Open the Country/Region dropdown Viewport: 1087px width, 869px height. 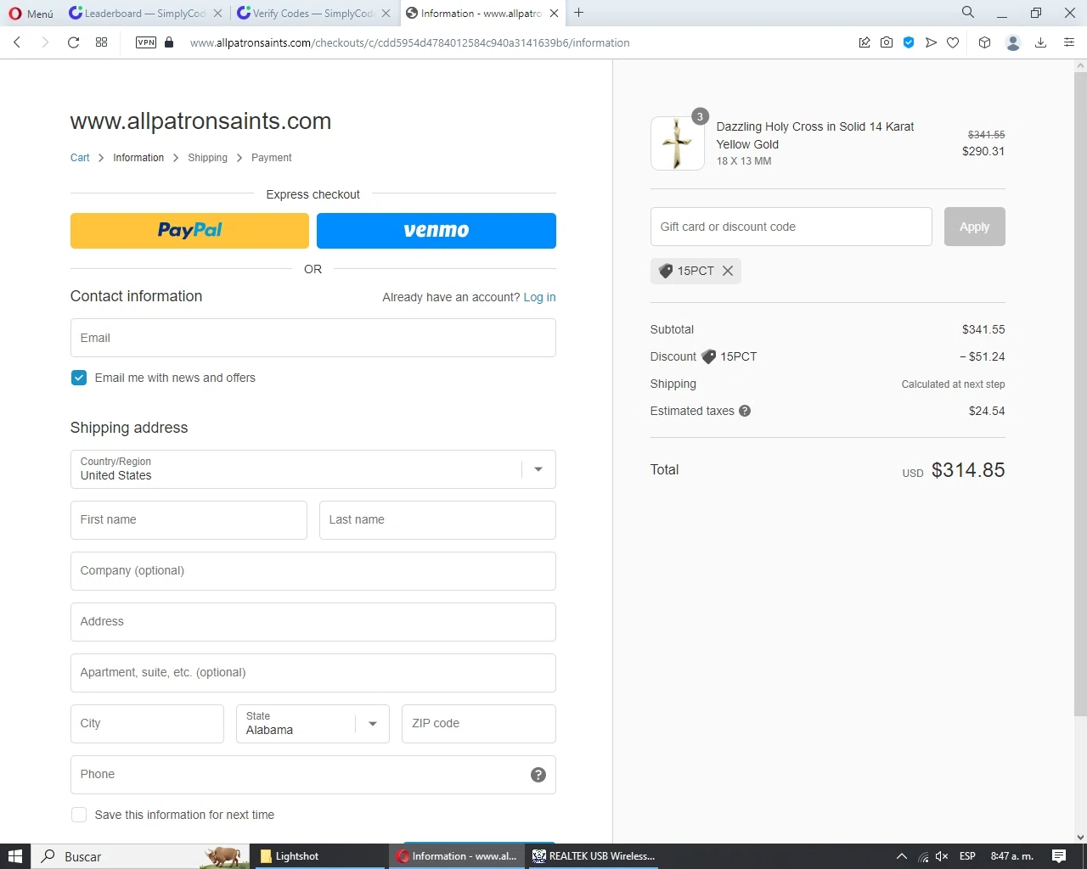[x=313, y=469]
